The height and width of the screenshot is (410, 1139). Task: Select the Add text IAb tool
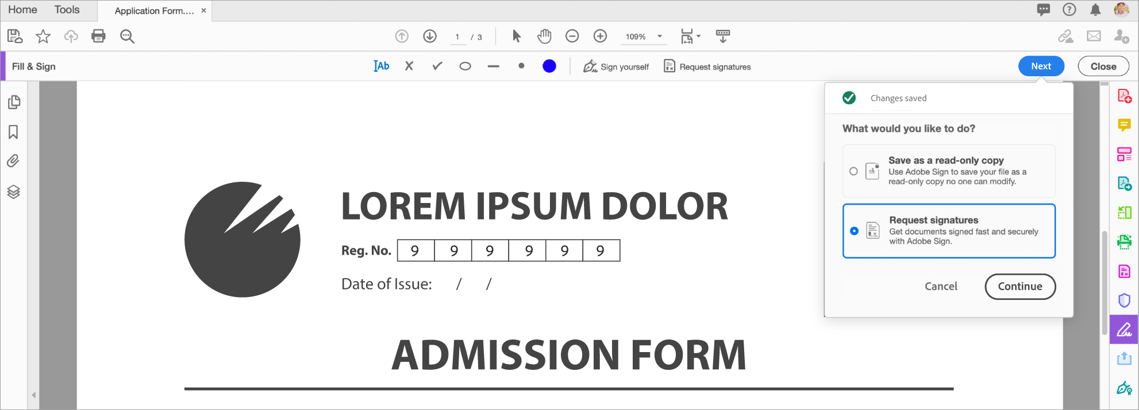382,66
